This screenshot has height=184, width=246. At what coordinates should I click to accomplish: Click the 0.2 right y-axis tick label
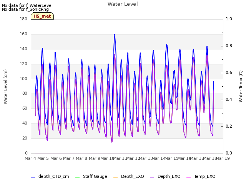coord(229,126)
